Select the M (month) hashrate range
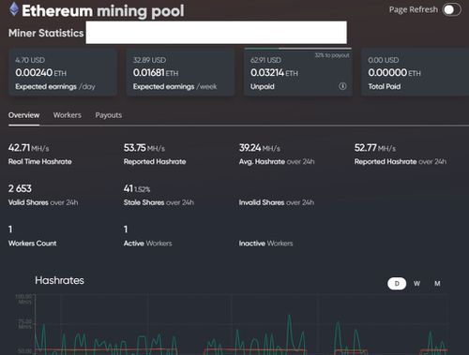Screen dimensions: 469x355 click(437, 284)
